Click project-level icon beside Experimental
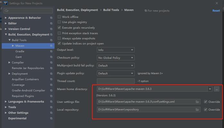The height and width of the screenshot is (128, 224). coord(51,118)
